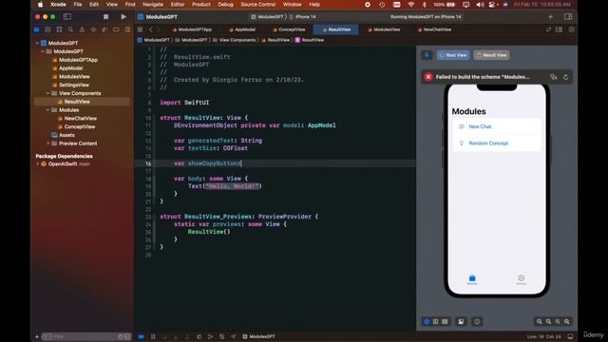This screenshot has height=342, width=608.
Task: Stop the running ModulesGPT build
Action: (105, 17)
